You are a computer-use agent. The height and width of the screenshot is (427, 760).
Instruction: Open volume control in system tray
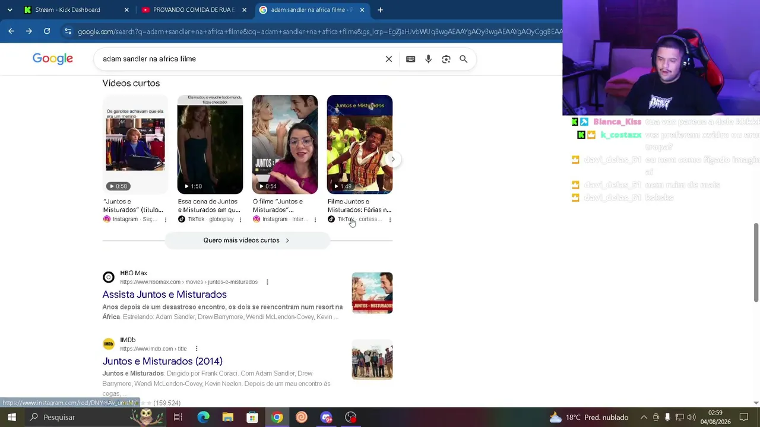(x=691, y=418)
